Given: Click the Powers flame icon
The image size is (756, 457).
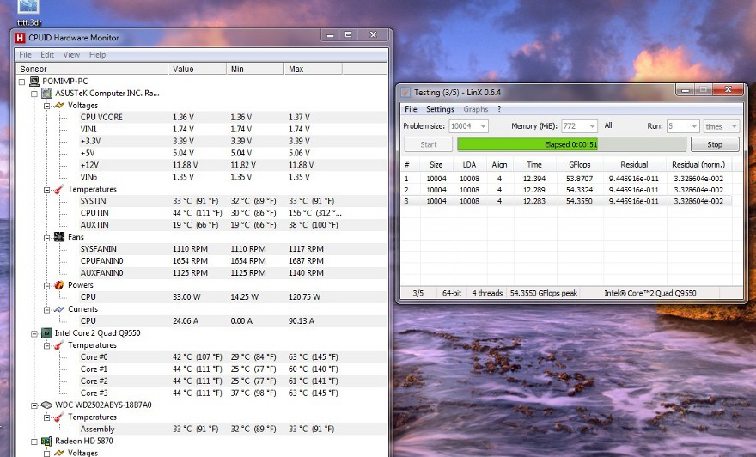Looking at the screenshot, I should pos(59,284).
